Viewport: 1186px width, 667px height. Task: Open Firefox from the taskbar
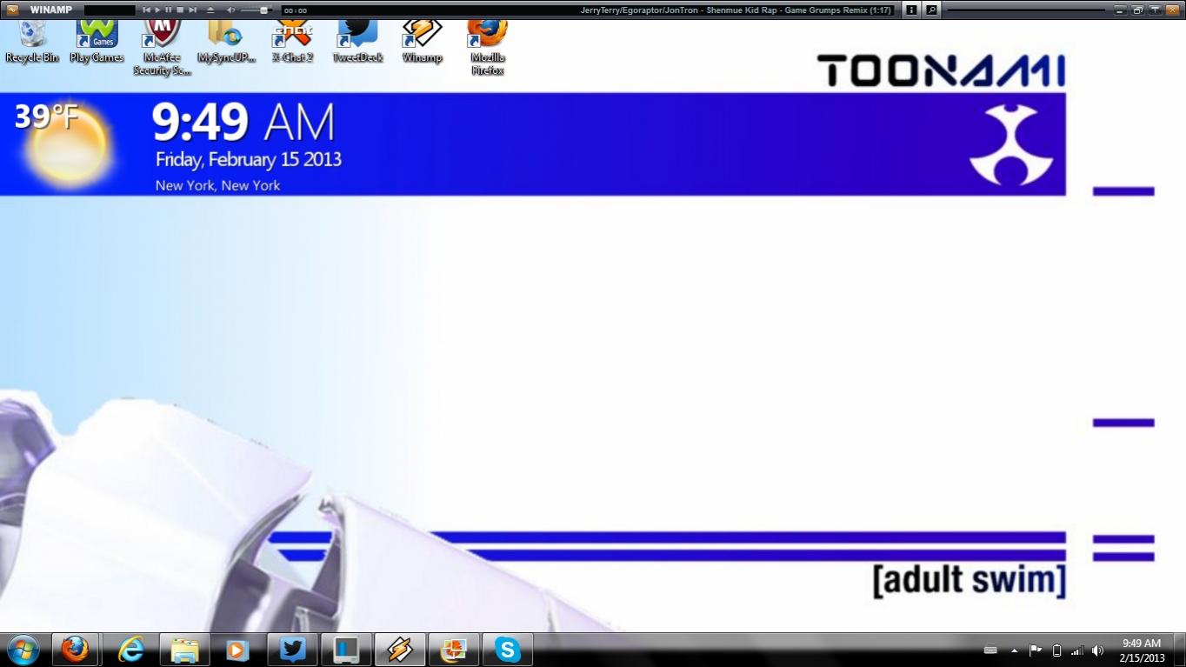(x=76, y=650)
